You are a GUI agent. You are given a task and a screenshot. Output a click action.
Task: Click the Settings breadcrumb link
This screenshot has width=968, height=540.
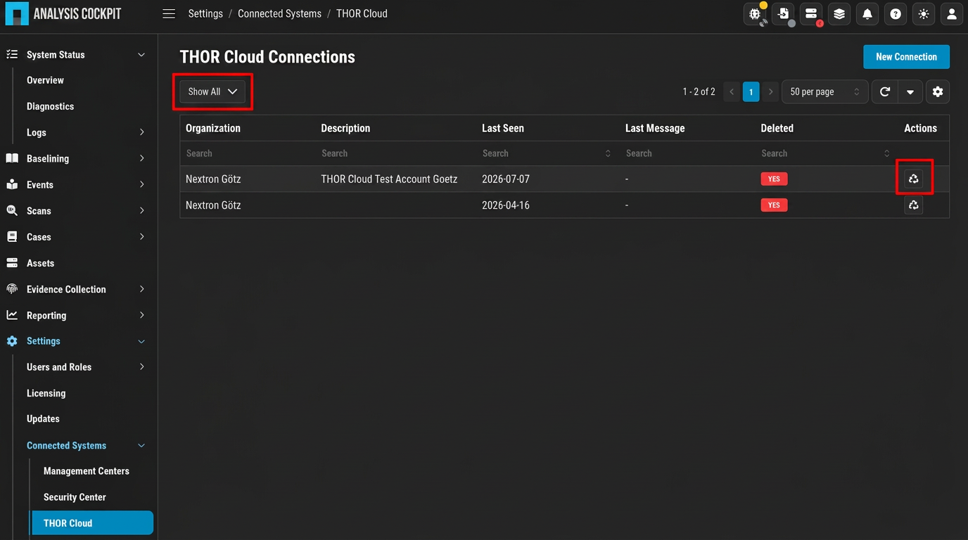[x=205, y=14]
